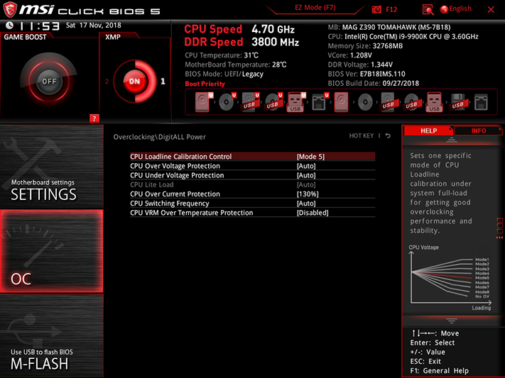The width and height of the screenshot is (505, 378).
Task: Switch to EZ Mode (F7)
Action: pyautogui.click(x=315, y=8)
